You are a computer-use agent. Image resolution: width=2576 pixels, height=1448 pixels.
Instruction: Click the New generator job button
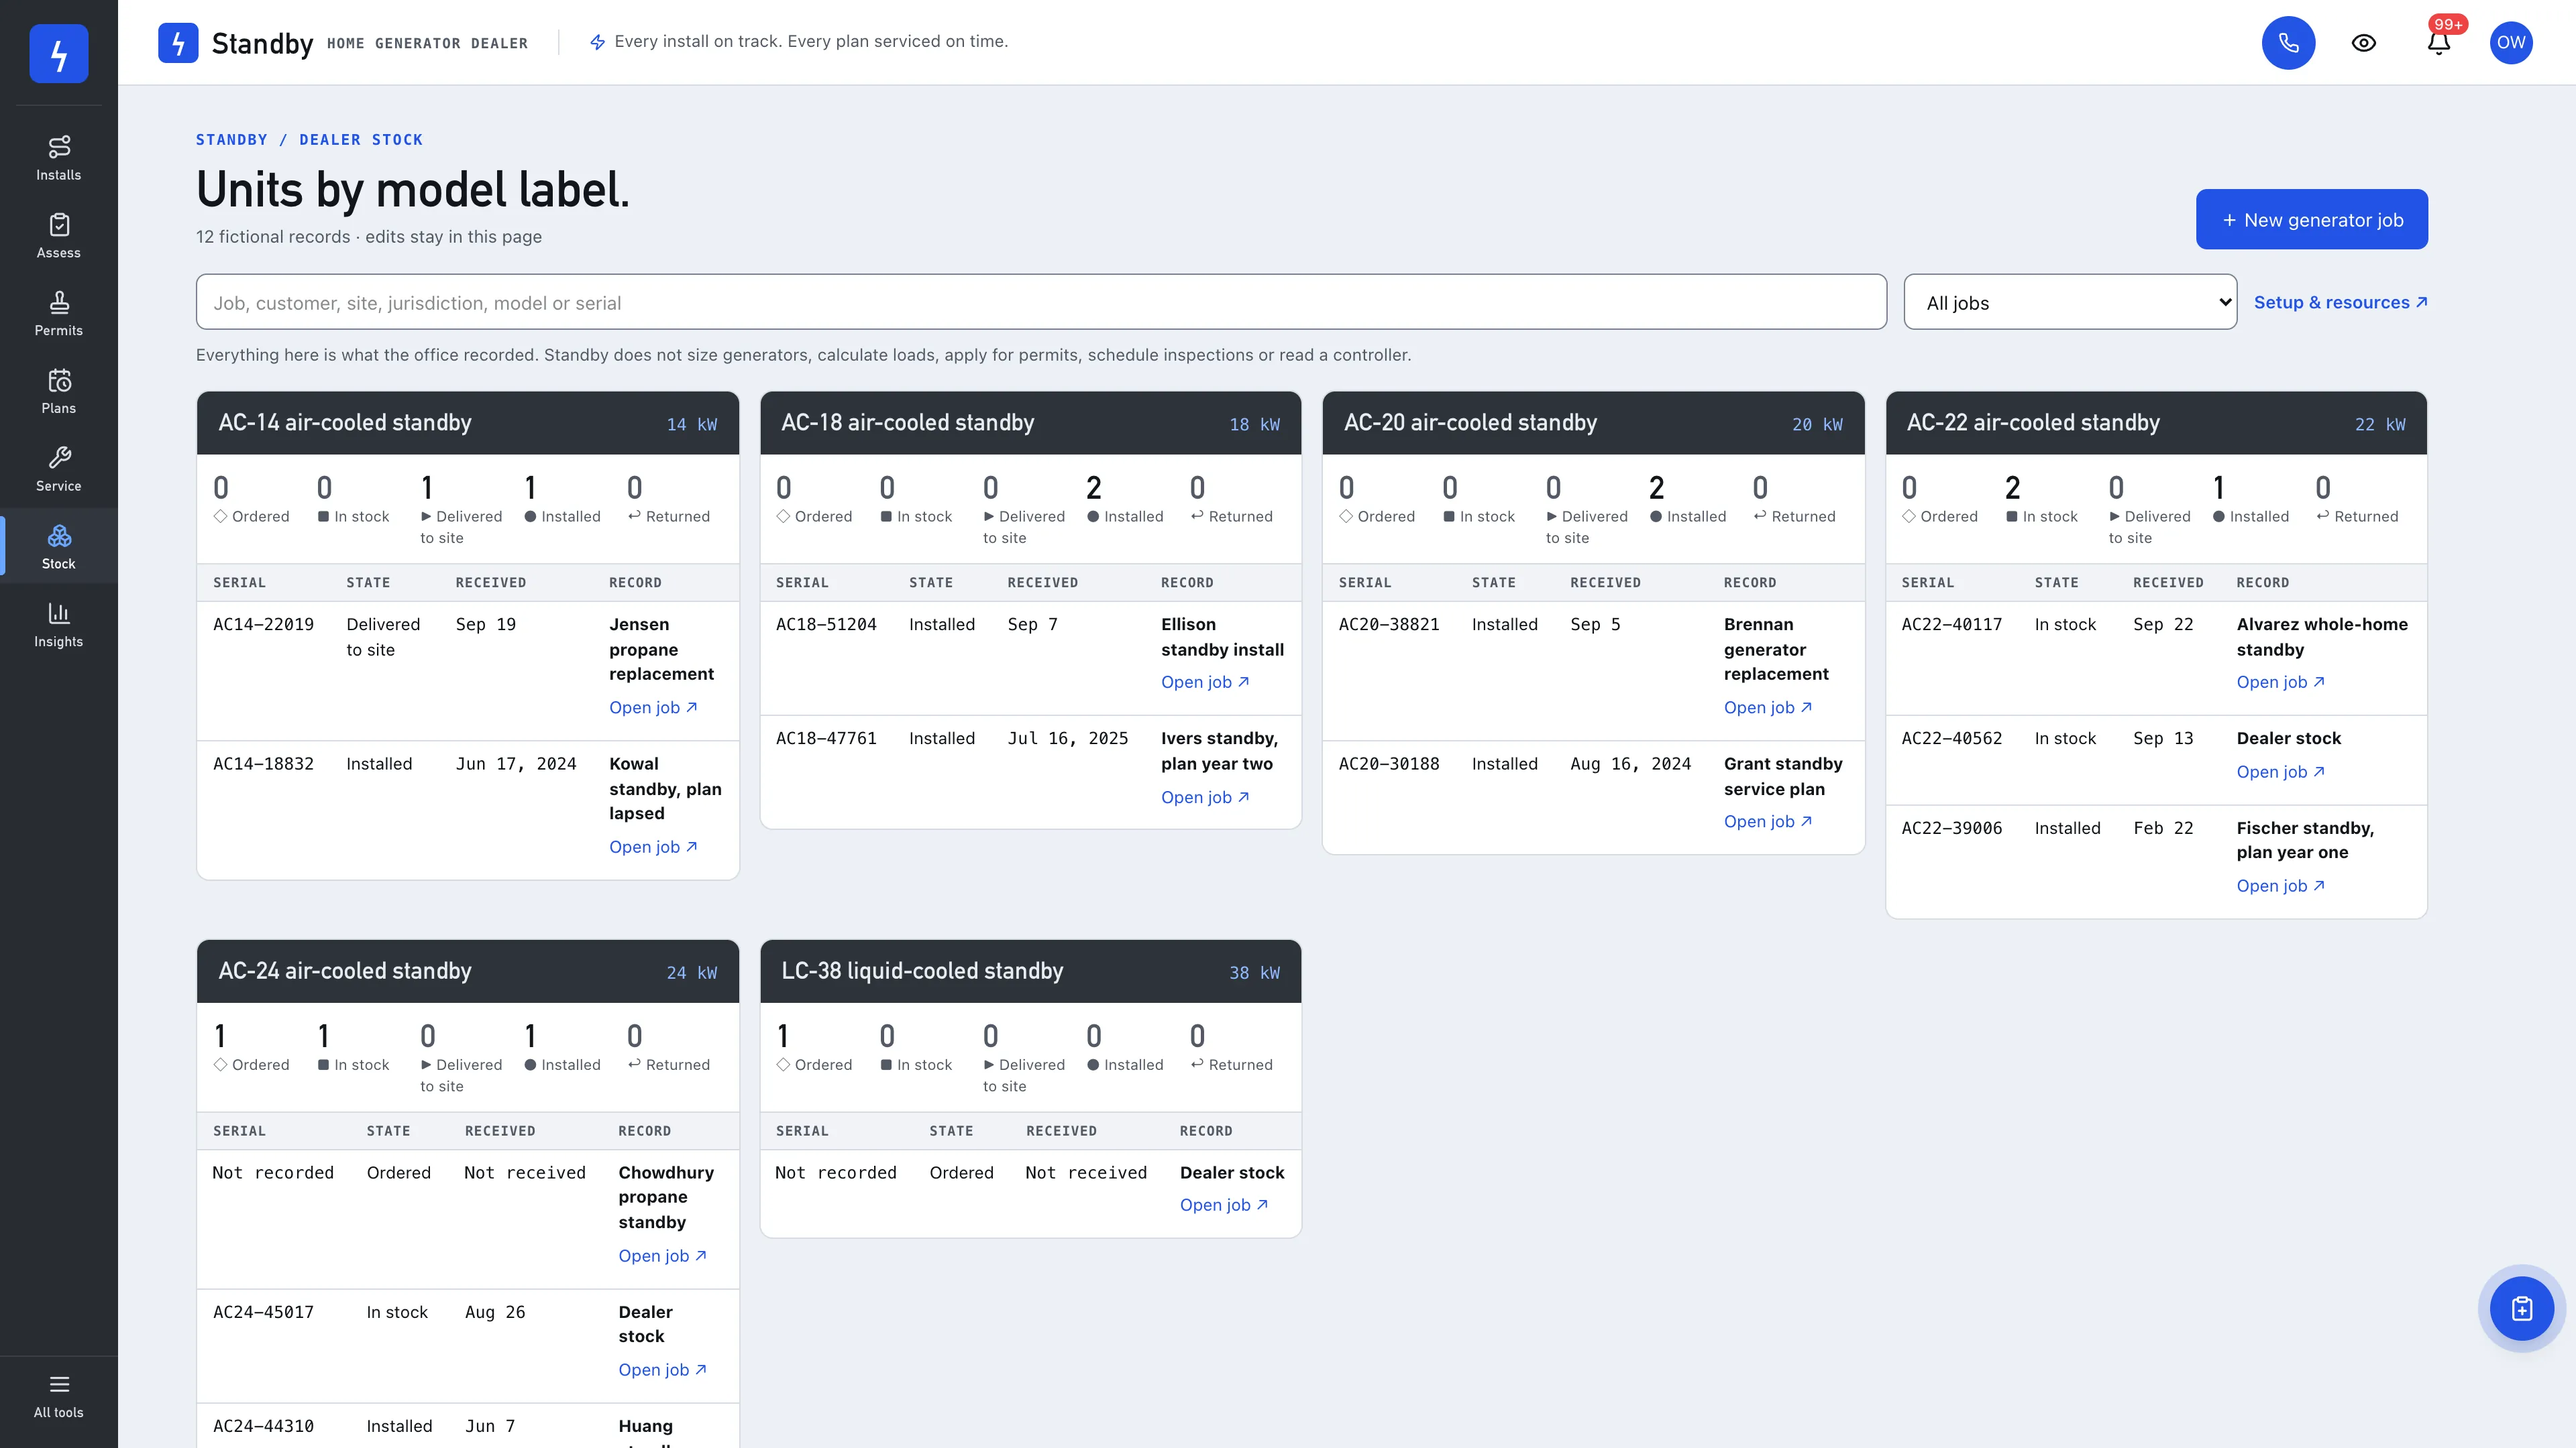pos(2311,219)
